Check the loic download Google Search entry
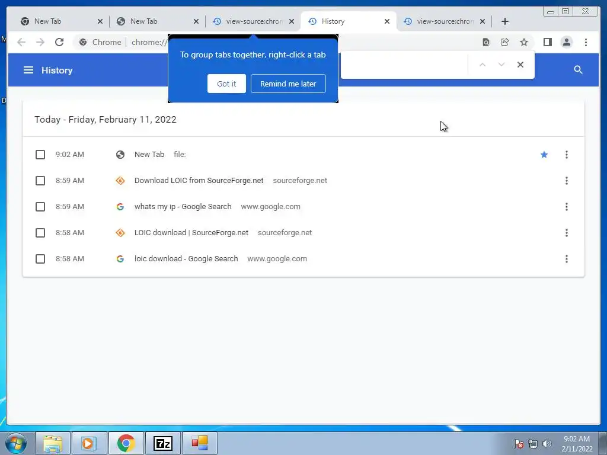 tap(40, 259)
